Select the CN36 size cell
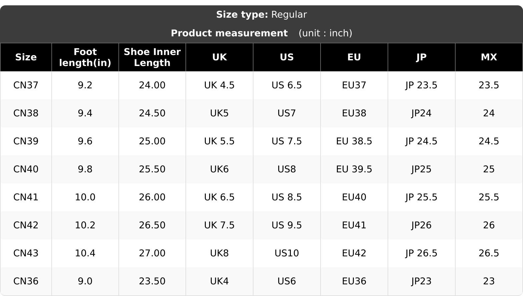Viewport: 523px width, 296px height. (26, 281)
